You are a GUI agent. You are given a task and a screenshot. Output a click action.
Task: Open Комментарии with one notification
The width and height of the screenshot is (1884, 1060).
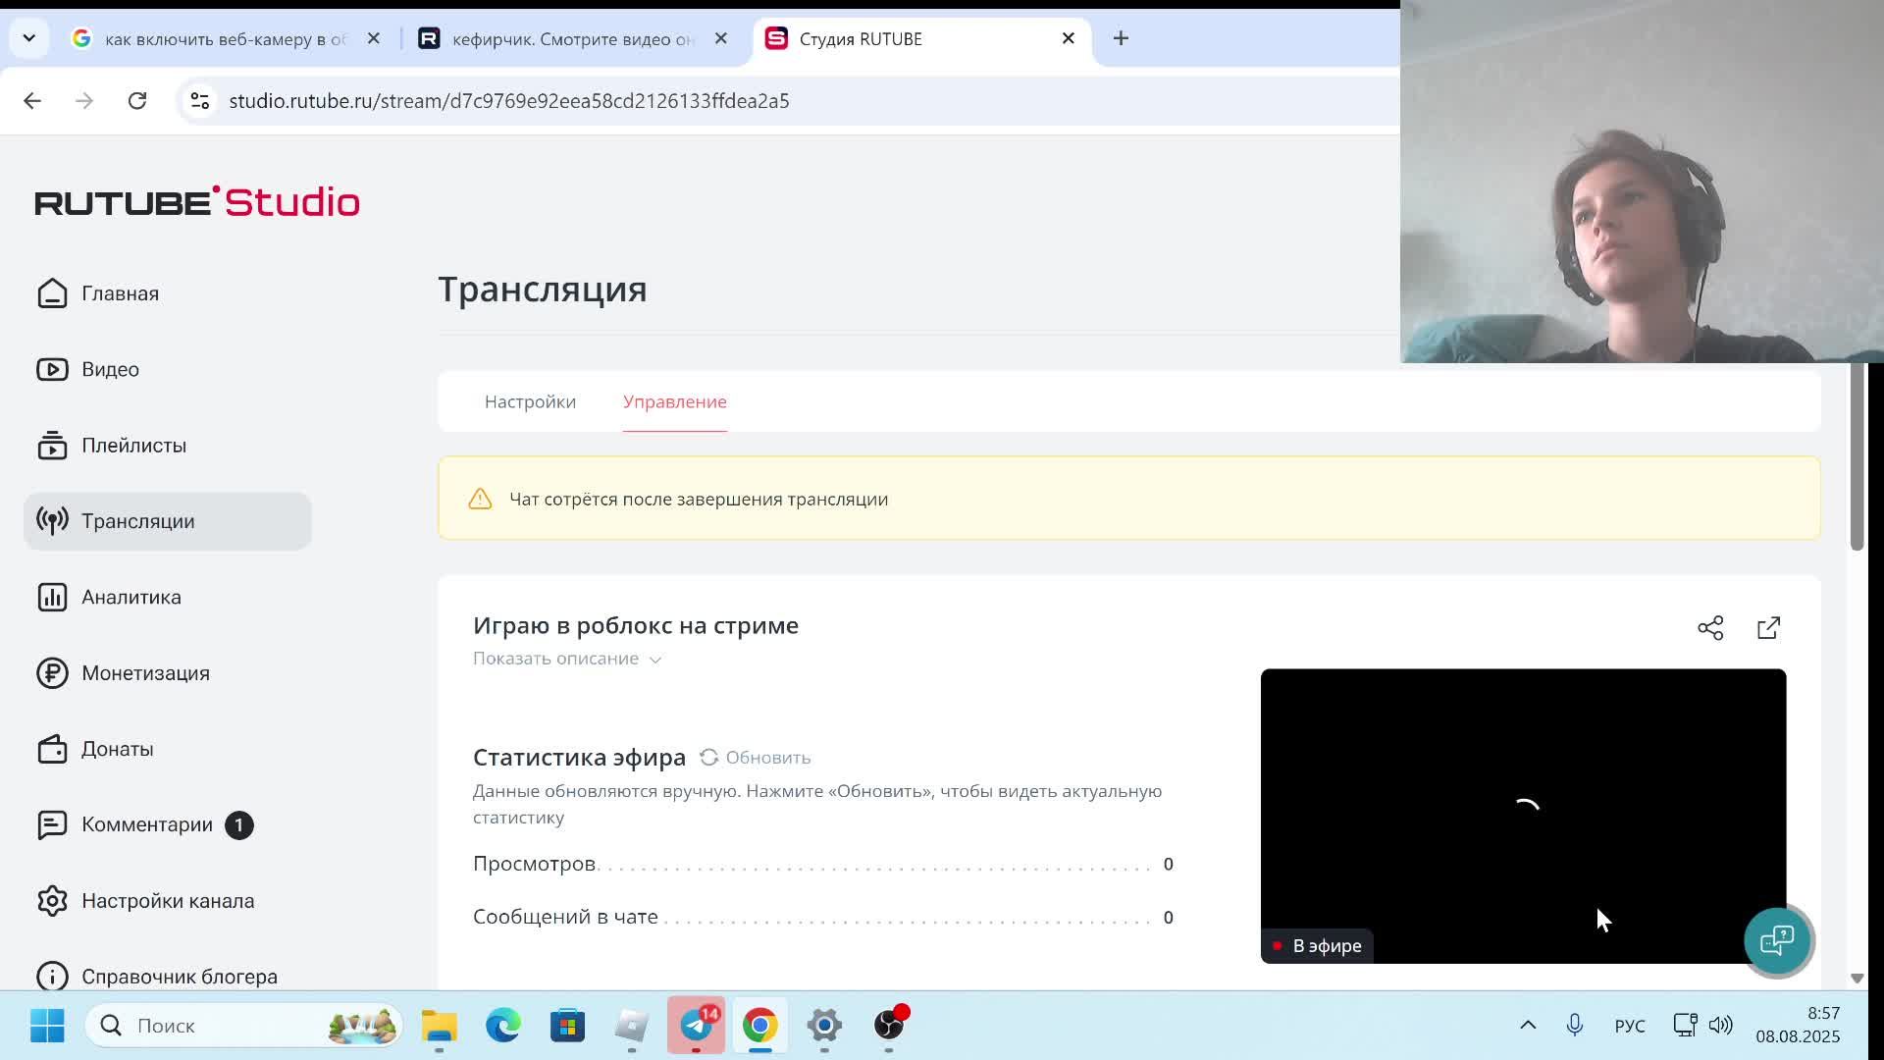coord(147,824)
